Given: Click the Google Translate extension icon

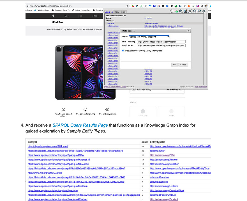Looking at the screenshot, I should (167, 6).
